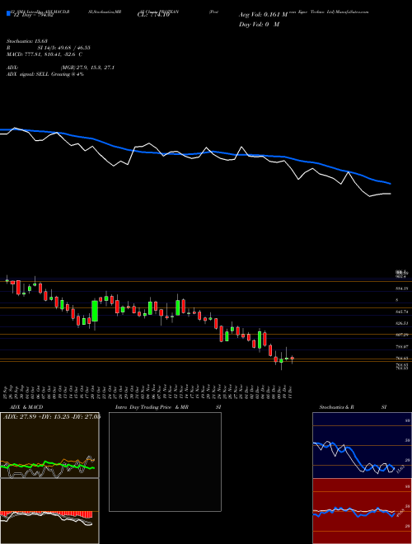The width and height of the screenshot is (412, 544).
Task: Select the 'Stochastics: 15.68' reading
Action: coord(26,41)
